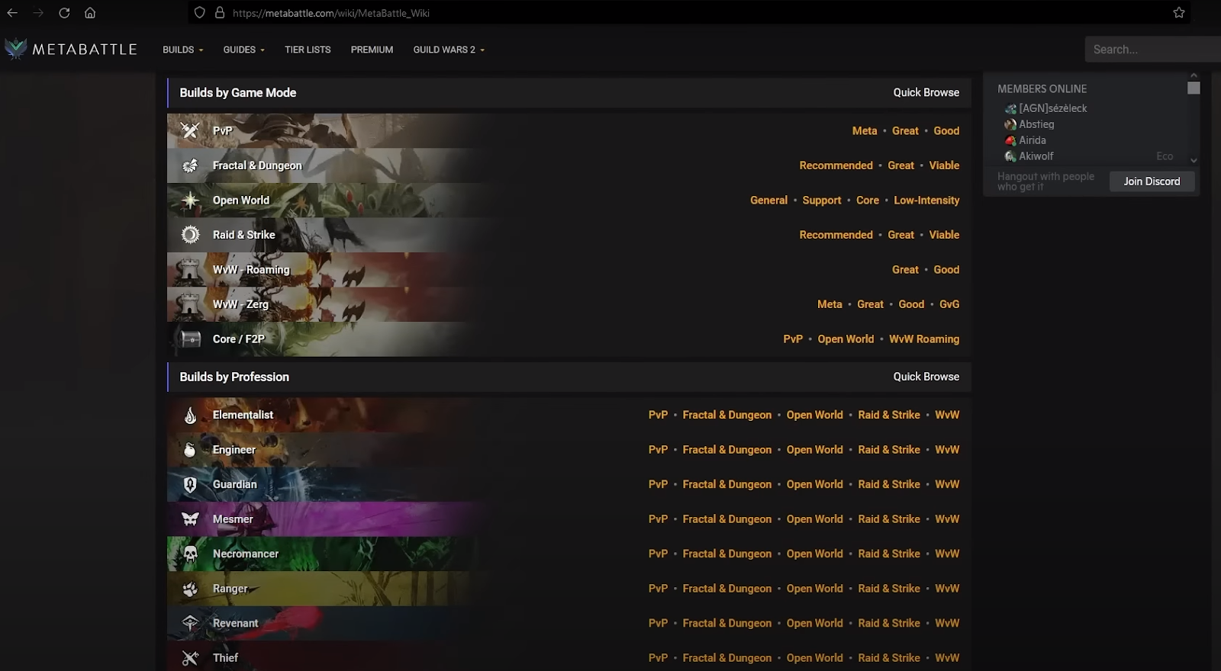Image resolution: width=1221 pixels, height=671 pixels.
Task: Click Airida's avatar in members list
Action: (1010, 140)
